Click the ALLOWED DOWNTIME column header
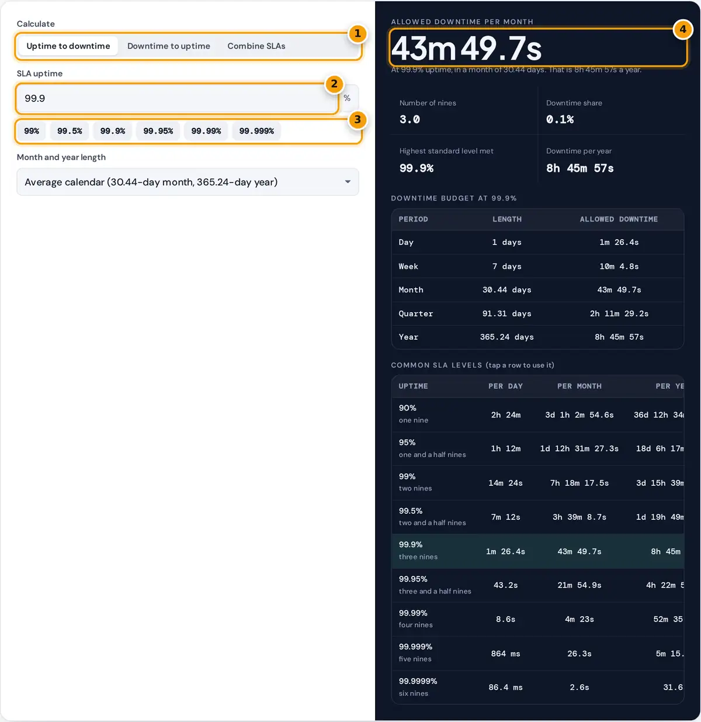The width and height of the screenshot is (701, 722). click(x=619, y=219)
